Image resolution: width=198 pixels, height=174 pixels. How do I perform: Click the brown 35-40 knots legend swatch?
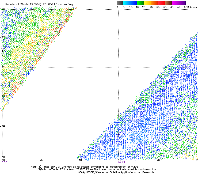(169, 3)
